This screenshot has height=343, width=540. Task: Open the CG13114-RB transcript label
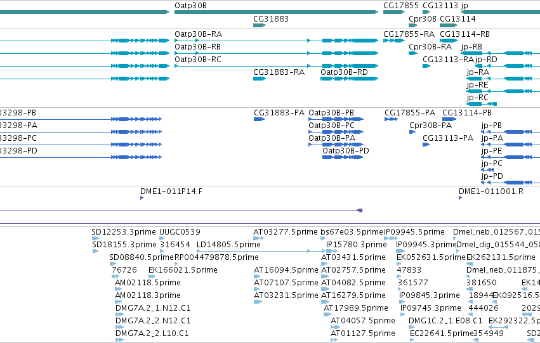point(464,34)
